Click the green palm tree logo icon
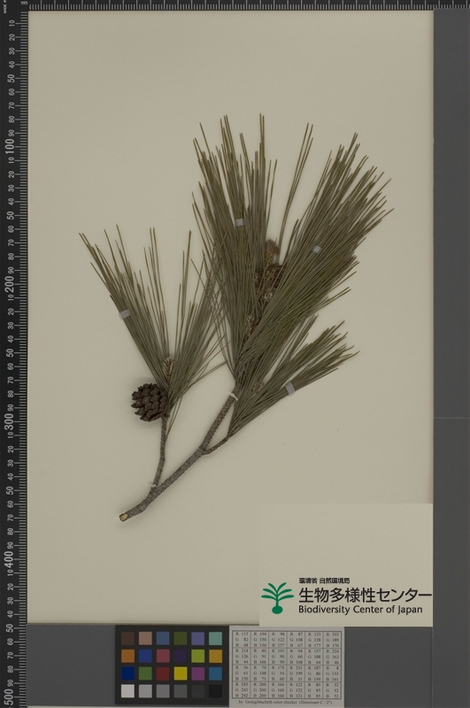470x708 pixels. (x=277, y=598)
